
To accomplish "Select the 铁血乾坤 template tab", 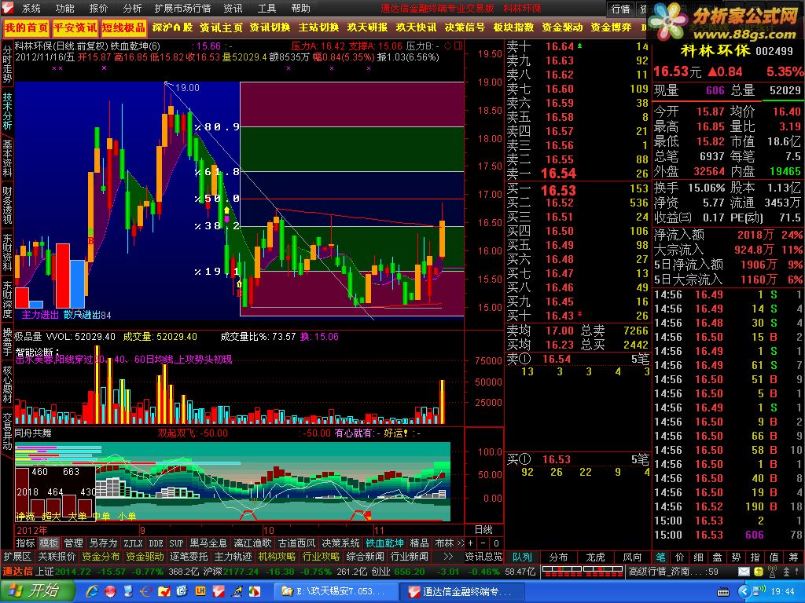I will point(384,543).
